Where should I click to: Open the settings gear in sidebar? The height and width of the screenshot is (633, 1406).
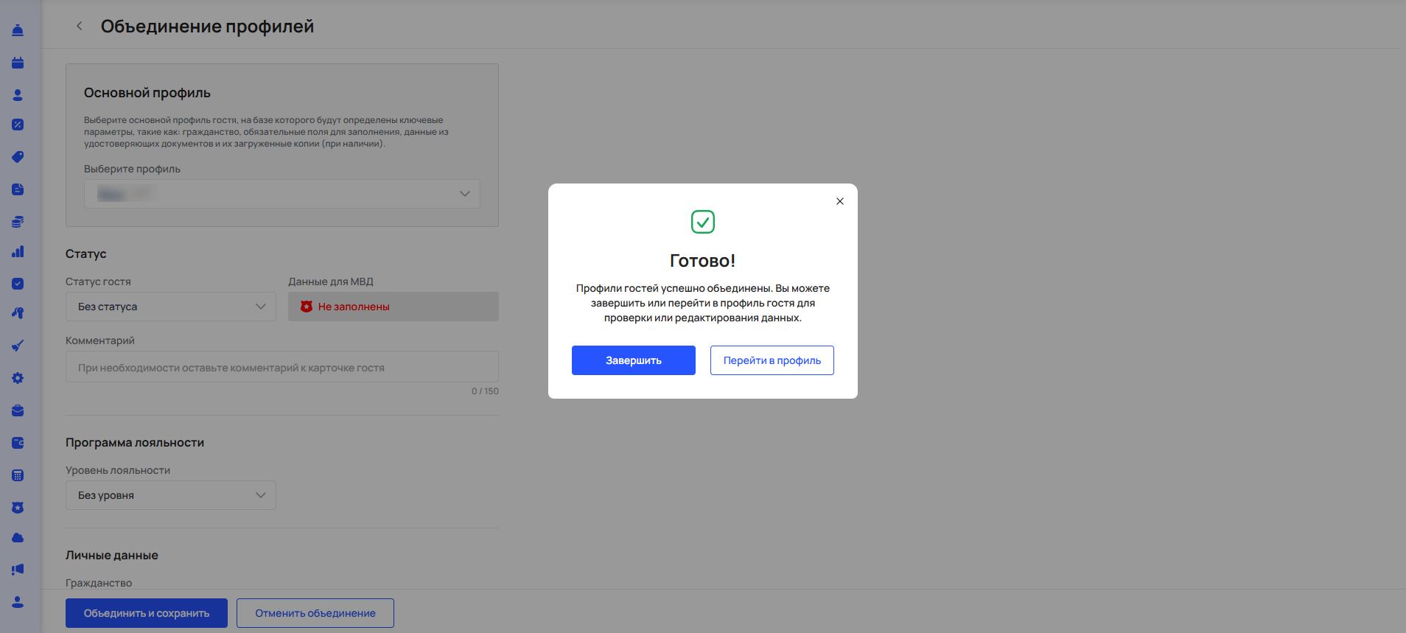click(18, 378)
